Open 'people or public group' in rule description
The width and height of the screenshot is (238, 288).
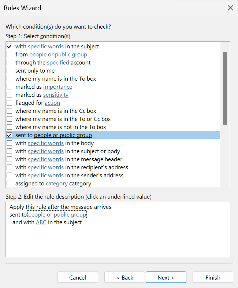[57, 215]
